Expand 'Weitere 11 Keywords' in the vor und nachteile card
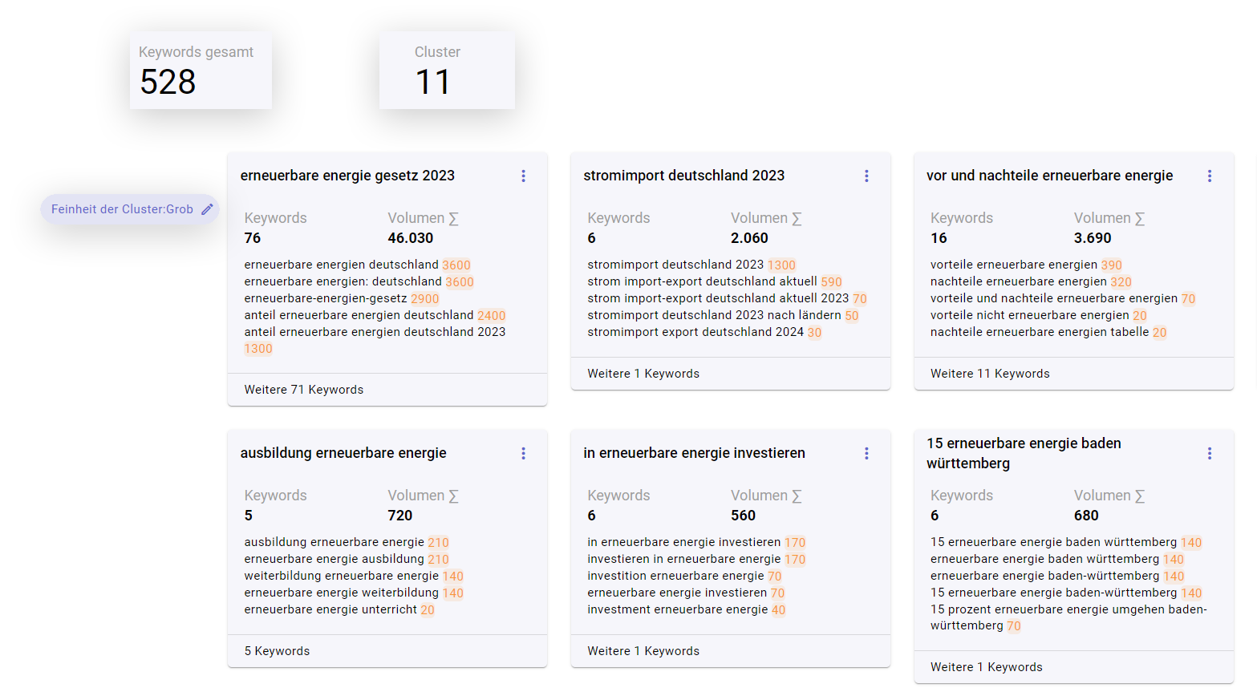 tap(990, 374)
